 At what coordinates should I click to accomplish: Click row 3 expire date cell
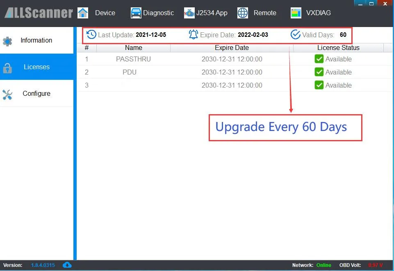[232, 85]
